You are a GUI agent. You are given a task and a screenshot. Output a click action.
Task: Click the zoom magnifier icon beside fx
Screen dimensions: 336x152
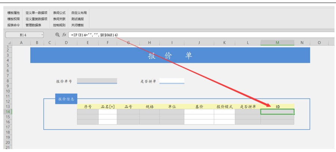[57, 35]
